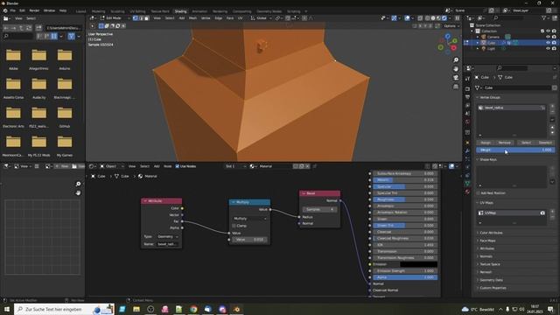Toggle Clamp checkbox in Multiply node
Image resolution: width=560 pixels, height=315 pixels.
pyautogui.click(x=234, y=226)
